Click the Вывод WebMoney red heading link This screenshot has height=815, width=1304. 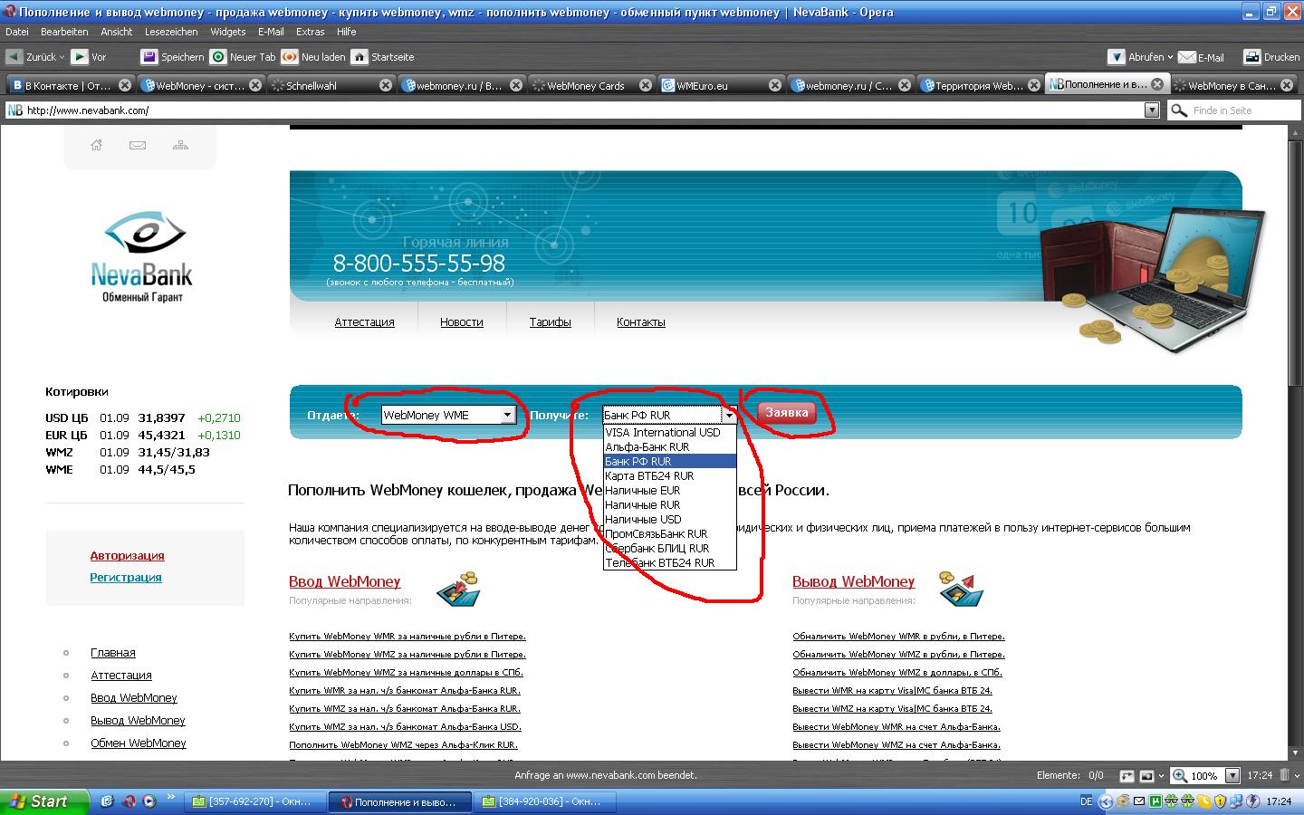click(x=853, y=581)
